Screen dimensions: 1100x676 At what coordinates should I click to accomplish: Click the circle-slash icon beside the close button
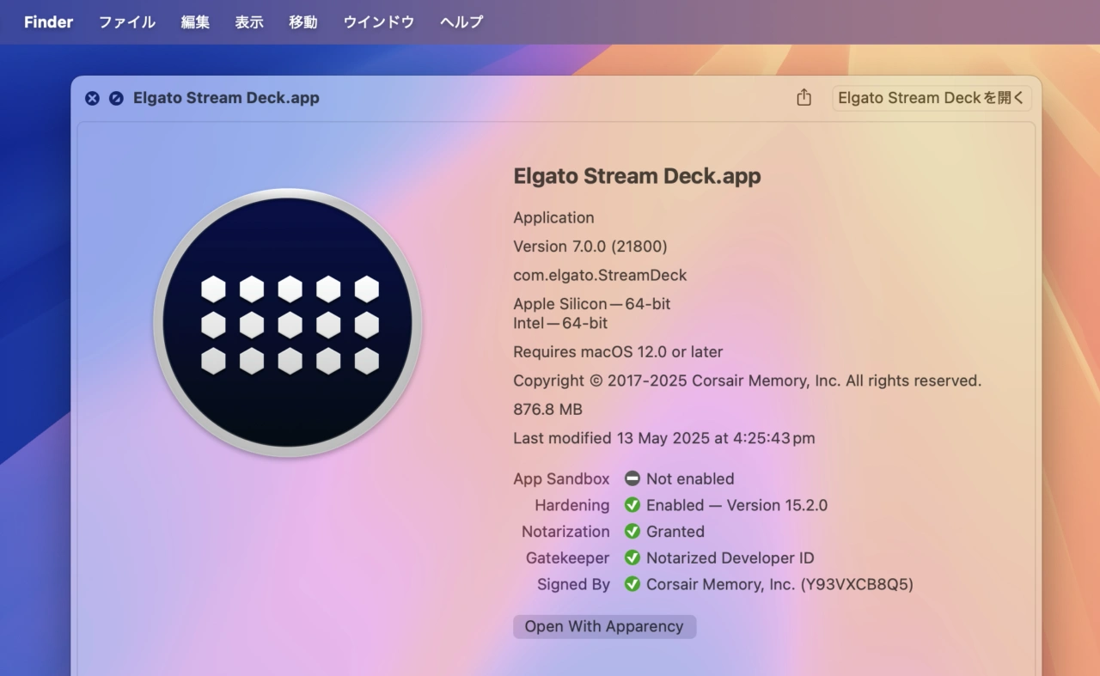coord(116,98)
